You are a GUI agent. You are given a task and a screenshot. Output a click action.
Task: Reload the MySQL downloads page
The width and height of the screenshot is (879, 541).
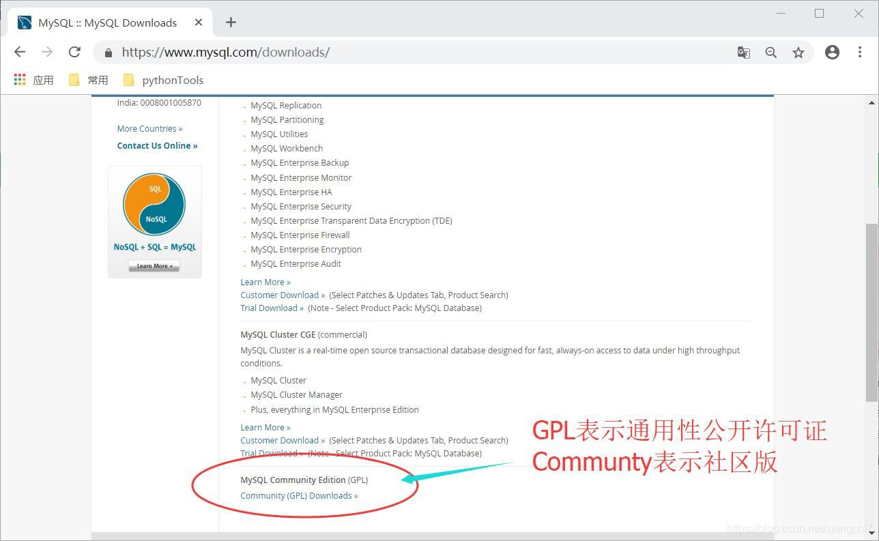75,52
